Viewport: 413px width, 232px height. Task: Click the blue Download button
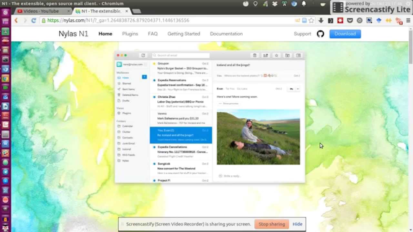point(345,34)
